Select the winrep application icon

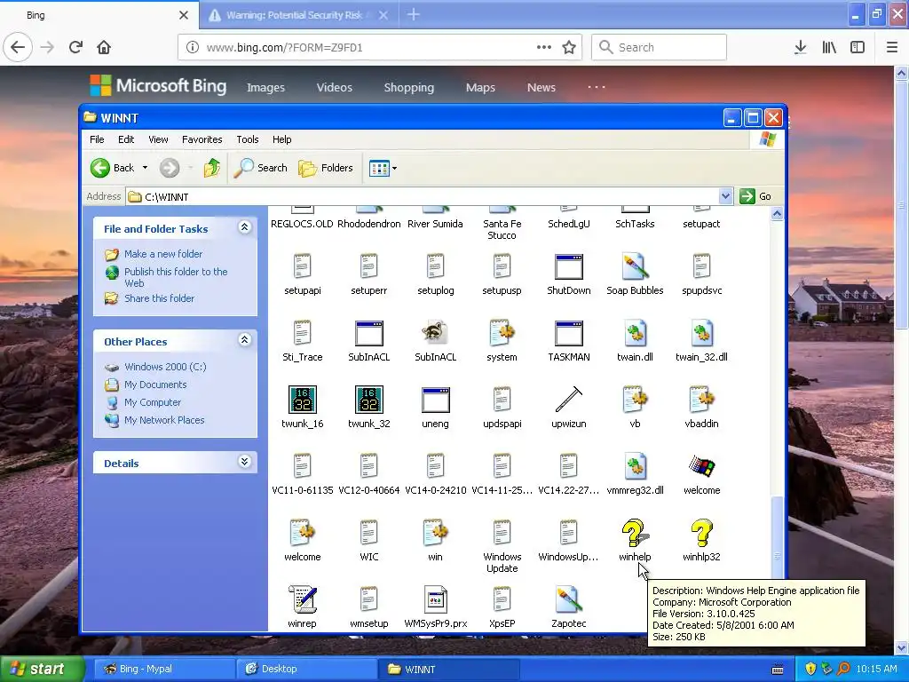tap(302, 599)
